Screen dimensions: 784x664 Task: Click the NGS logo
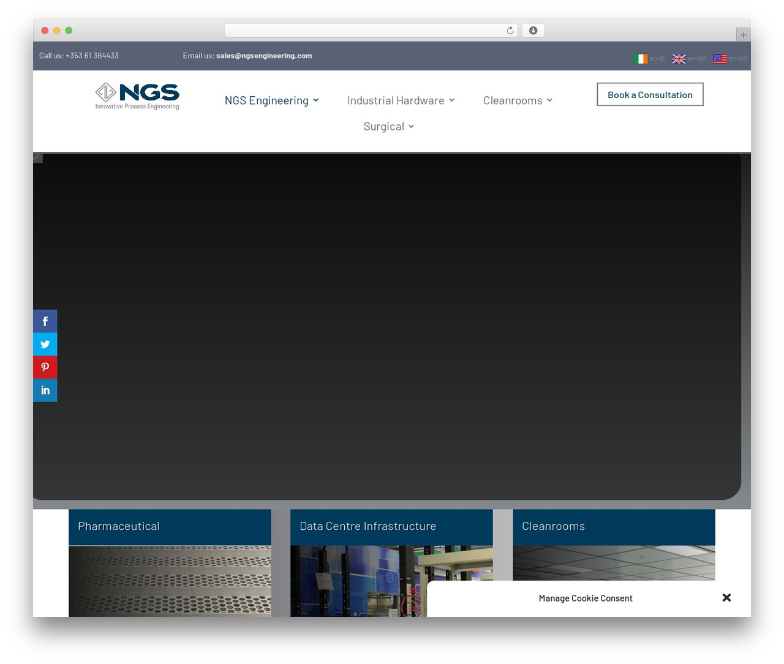137,96
